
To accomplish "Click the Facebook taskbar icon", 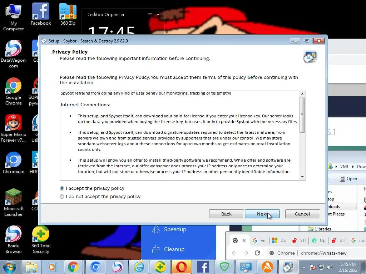I will pos(203,267).
